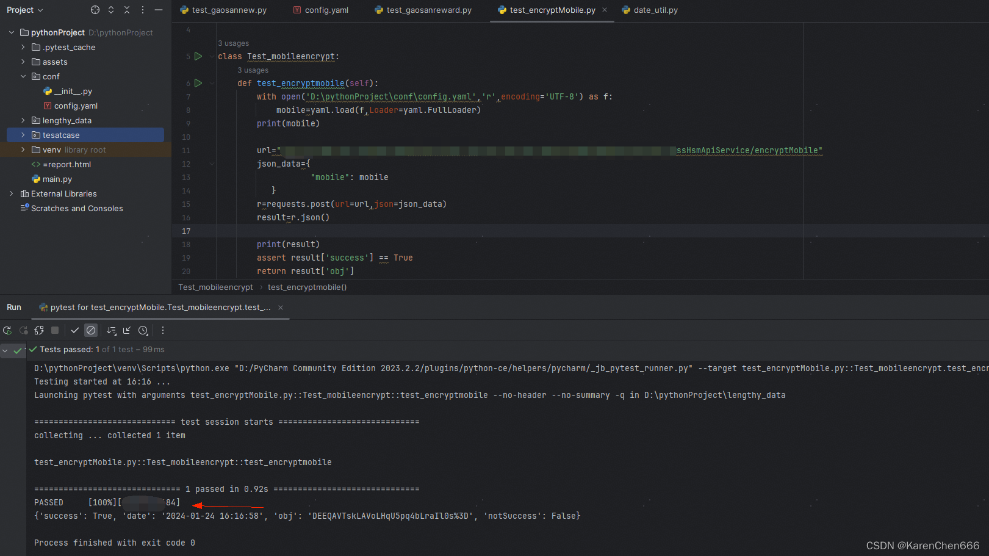This screenshot has width=989, height=556.
Task: Click '3 usages' hint above def
Action: click(x=253, y=70)
